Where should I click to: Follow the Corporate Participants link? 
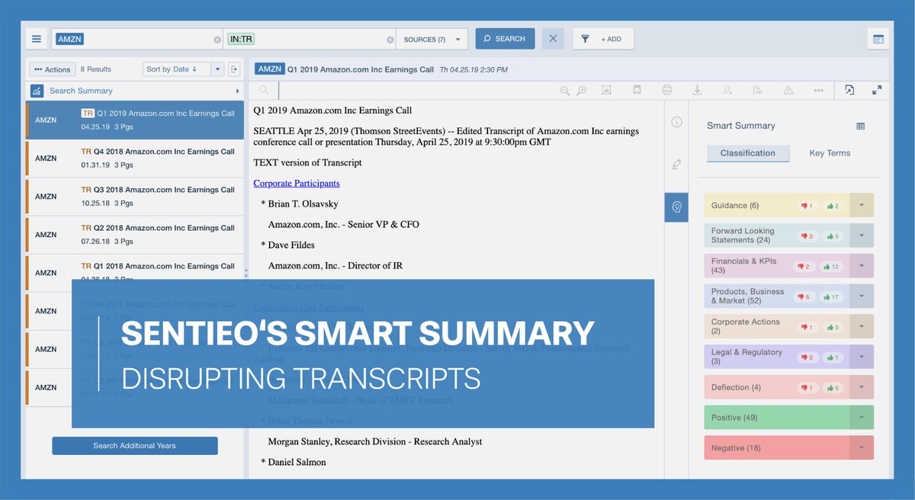tap(297, 184)
